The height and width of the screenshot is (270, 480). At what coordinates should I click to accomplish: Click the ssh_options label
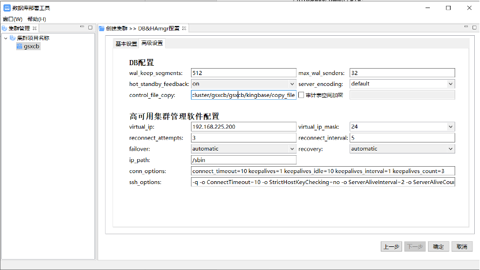(145, 182)
